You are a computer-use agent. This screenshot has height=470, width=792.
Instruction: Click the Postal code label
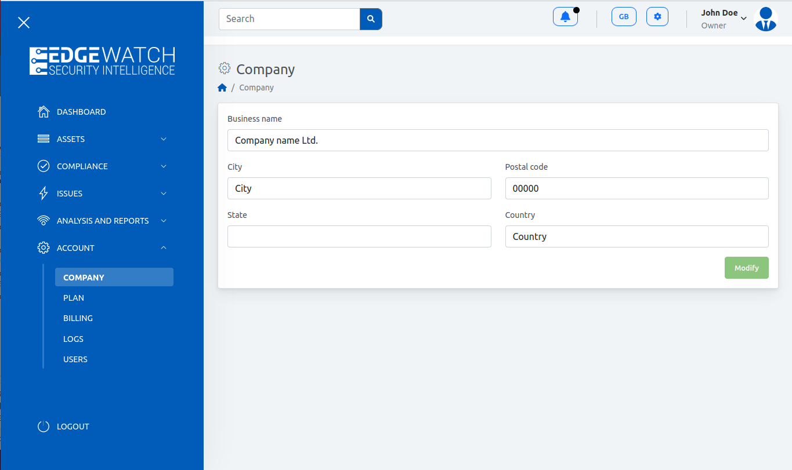pos(526,167)
